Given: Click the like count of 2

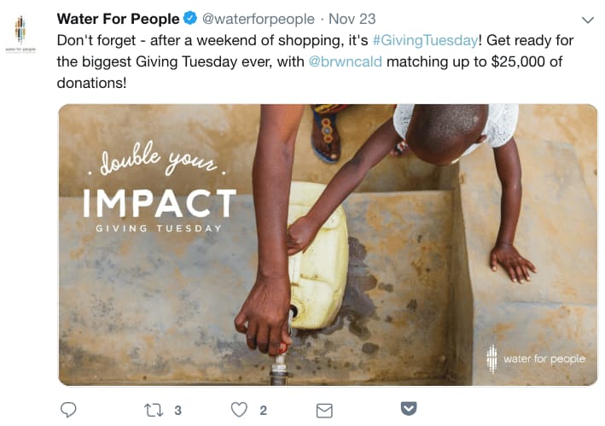Looking at the screenshot, I should [263, 410].
